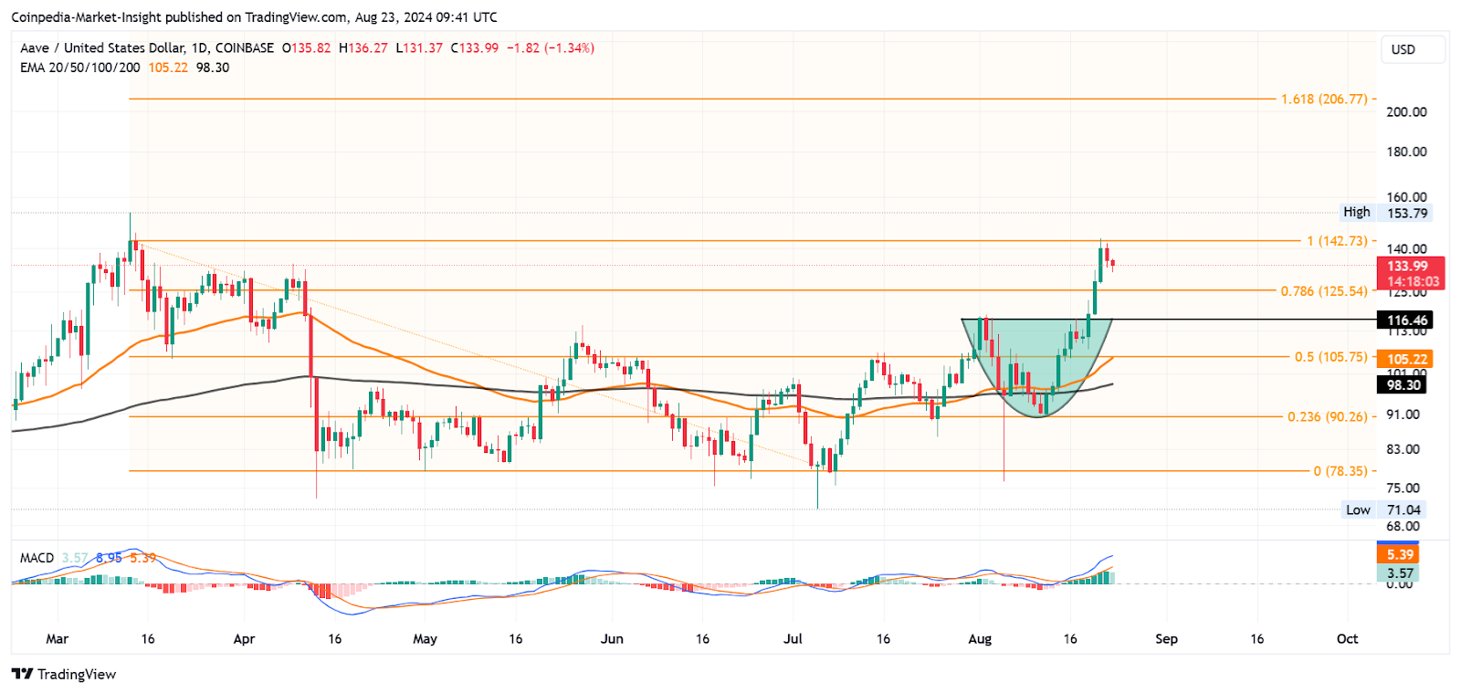
Task: Click the TradingView logo at bottom left
Action: click(64, 674)
